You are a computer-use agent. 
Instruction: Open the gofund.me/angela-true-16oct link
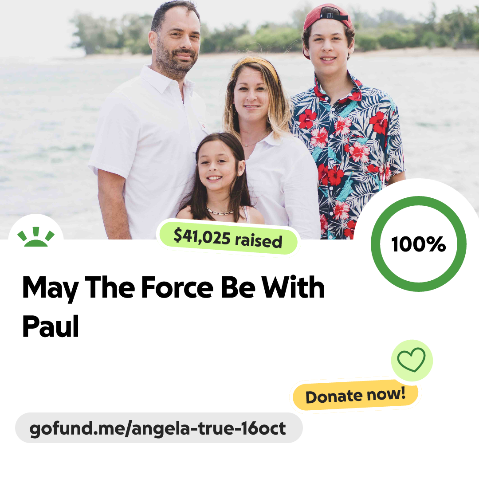(x=158, y=428)
